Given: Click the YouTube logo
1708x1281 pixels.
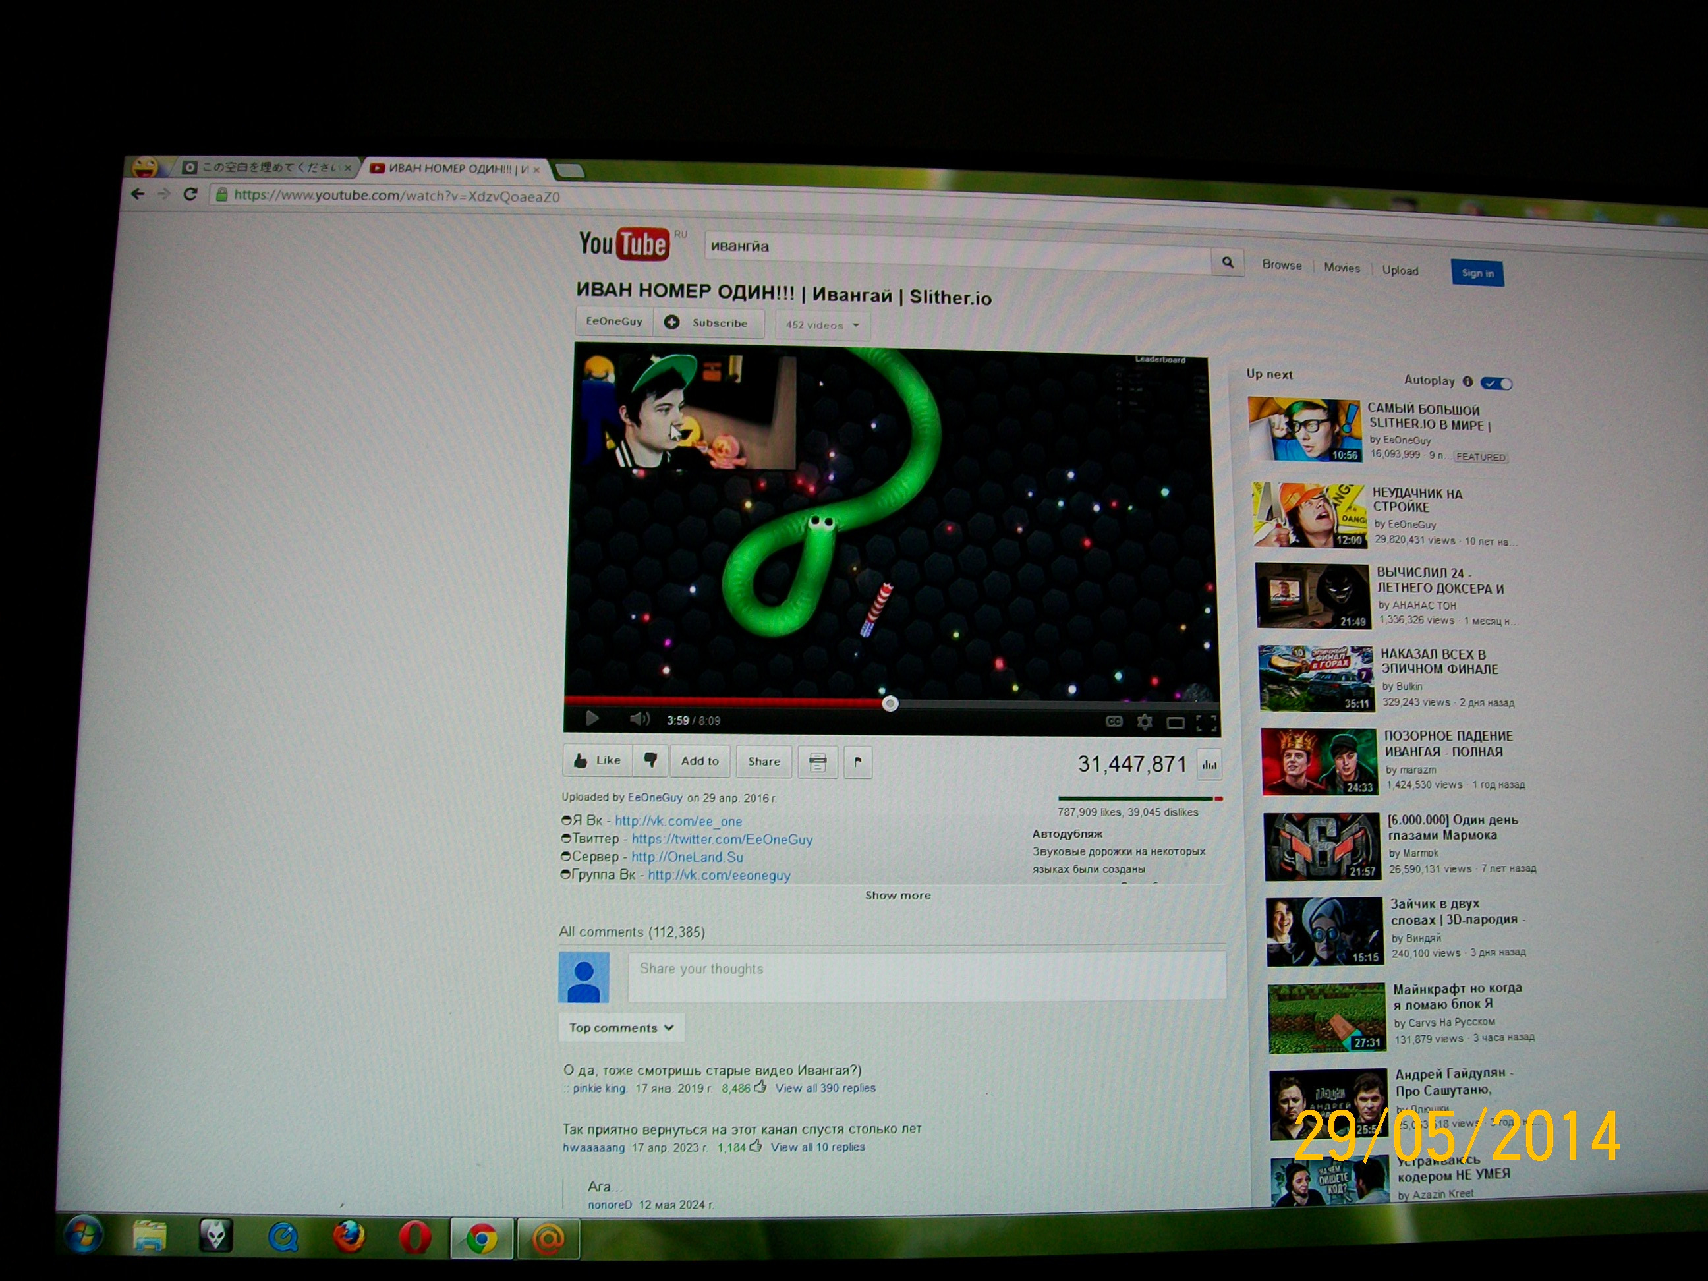Looking at the screenshot, I should point(624,243).
